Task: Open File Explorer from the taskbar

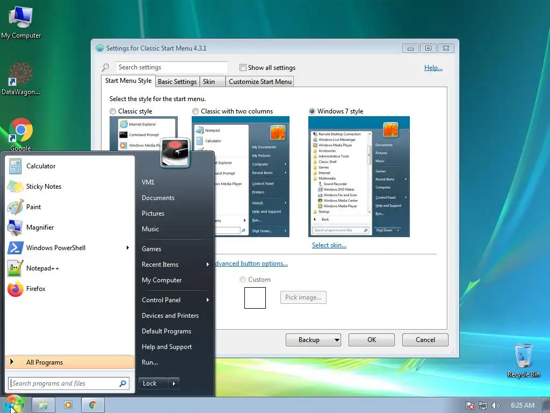Action: (44, 405)
